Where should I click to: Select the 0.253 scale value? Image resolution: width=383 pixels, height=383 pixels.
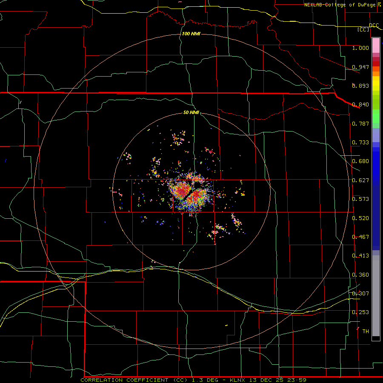(x=360, y=312)
